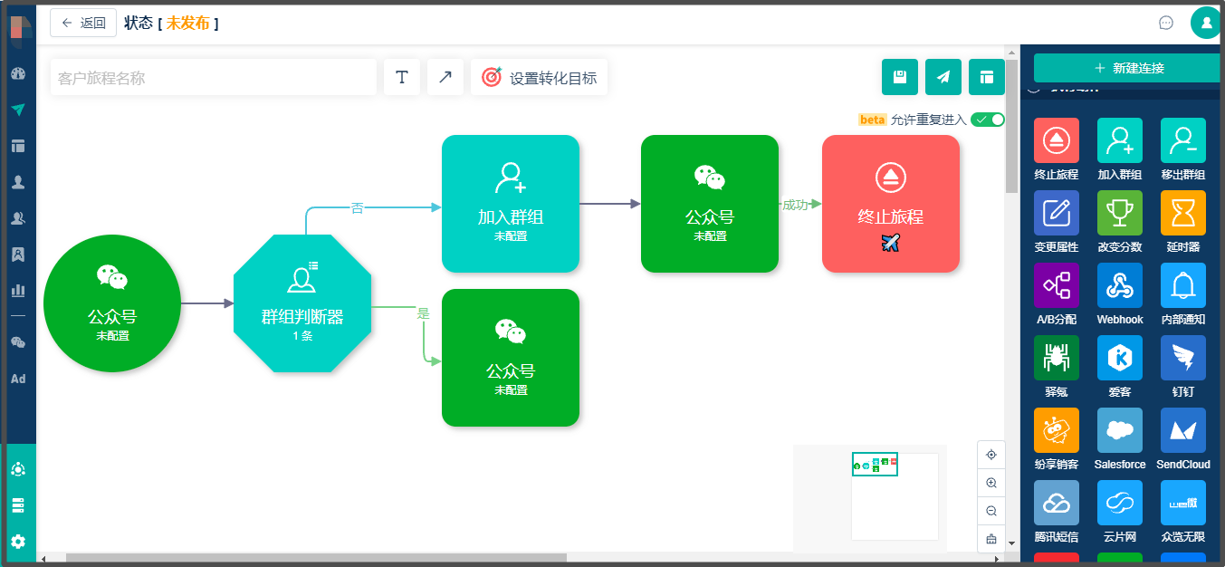Select the circular 公众号 start node

point(112,303)
